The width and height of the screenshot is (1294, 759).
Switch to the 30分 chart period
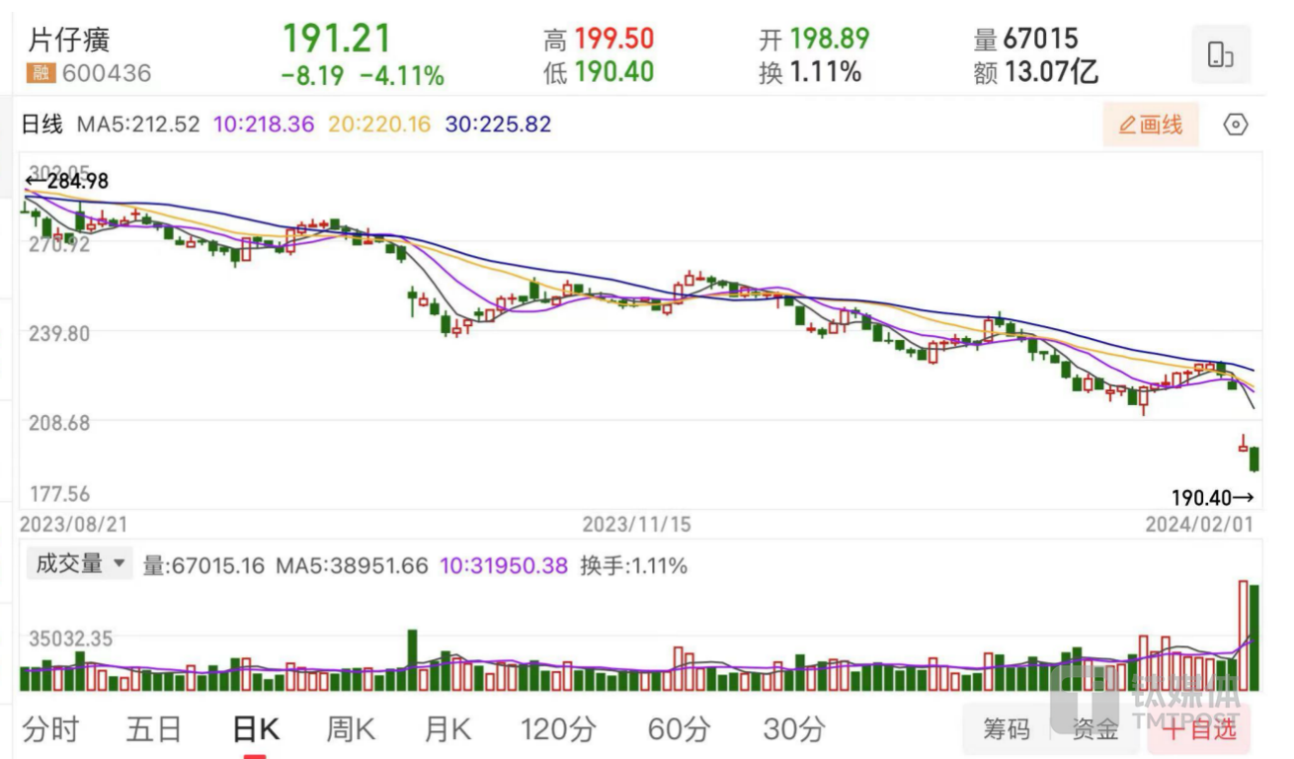(x=793, y=730)
